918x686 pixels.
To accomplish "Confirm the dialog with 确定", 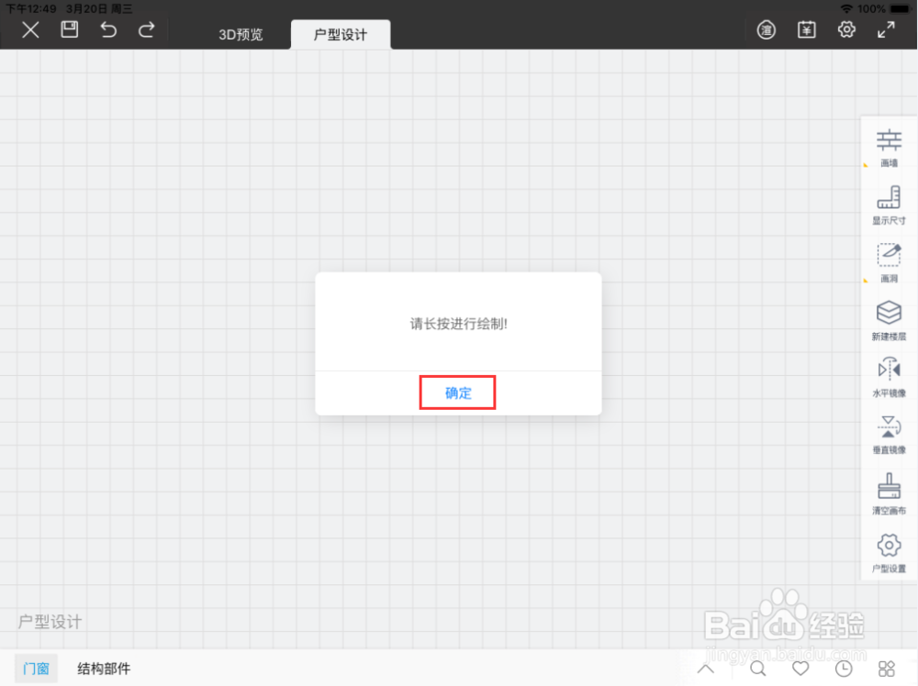I will tap(458, 393).
